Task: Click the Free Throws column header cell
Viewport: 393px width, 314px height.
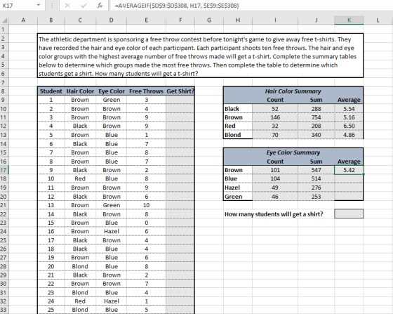Action: (x=146, y=91)
